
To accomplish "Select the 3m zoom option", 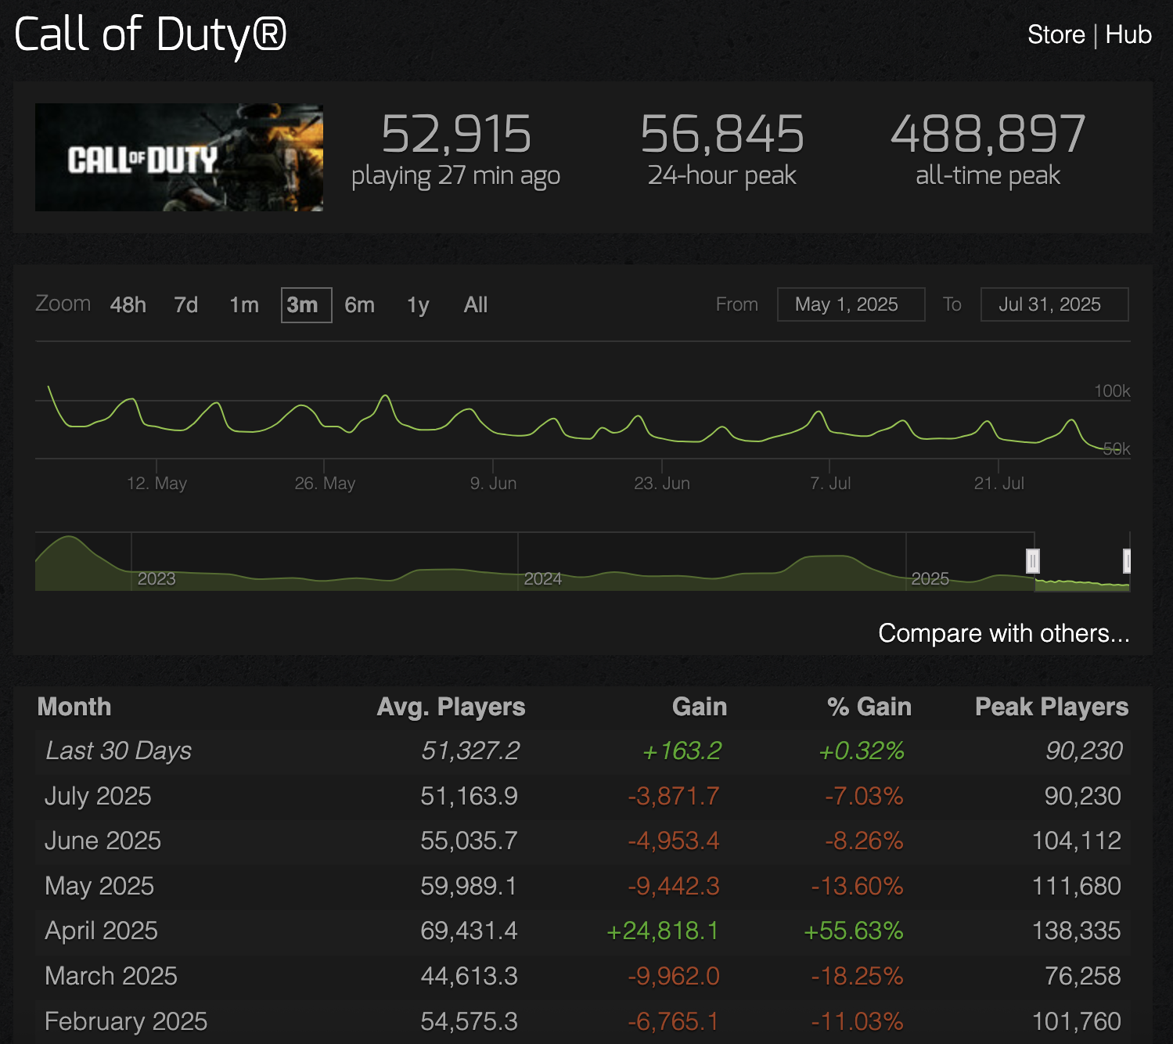I will click(x=306, y=304).
